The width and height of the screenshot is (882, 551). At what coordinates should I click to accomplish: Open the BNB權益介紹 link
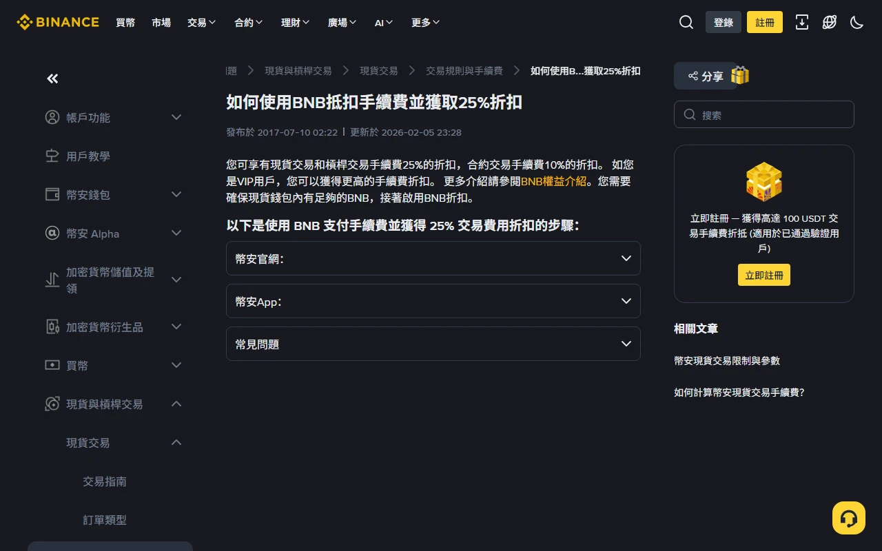[x=553, y=181]
